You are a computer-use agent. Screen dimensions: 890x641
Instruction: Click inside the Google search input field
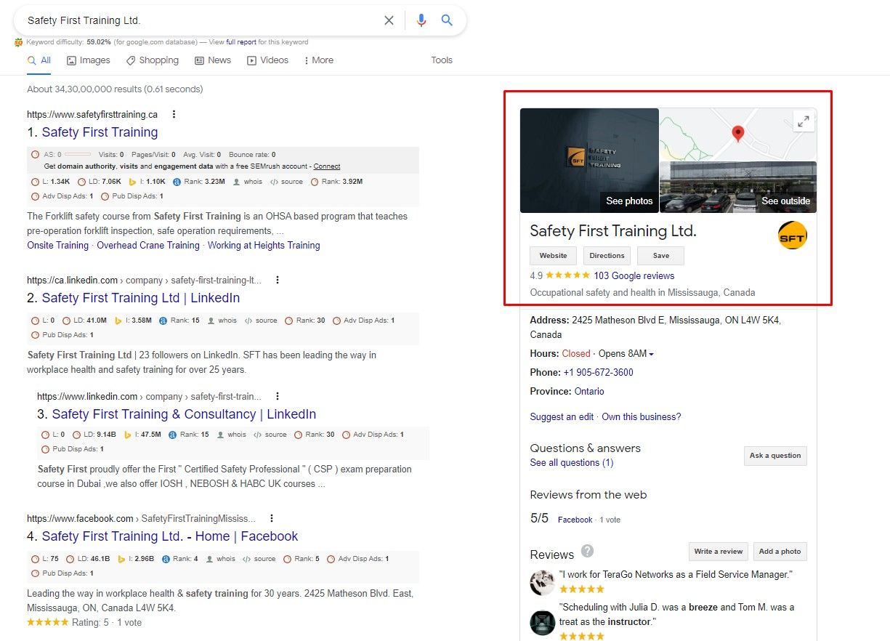pyautogui.click(x=196, y=20)
